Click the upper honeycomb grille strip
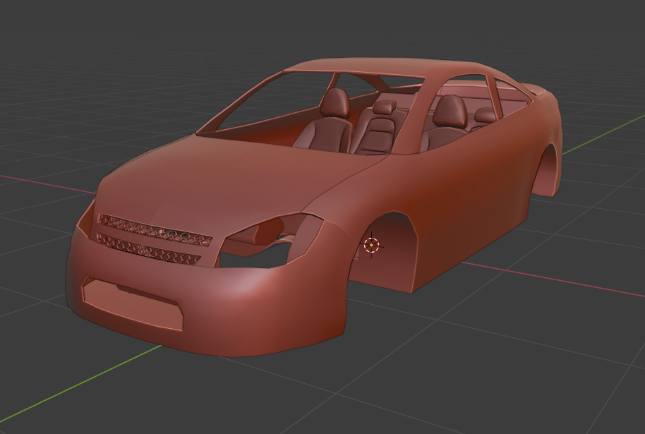Screen dimensions: 645x434 155,230
